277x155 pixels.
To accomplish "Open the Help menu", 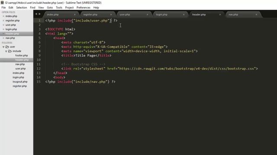I will point(96,8).
